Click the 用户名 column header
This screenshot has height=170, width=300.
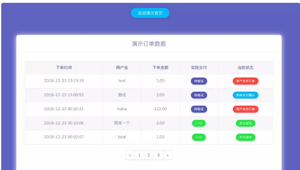(x=122, y=67)
